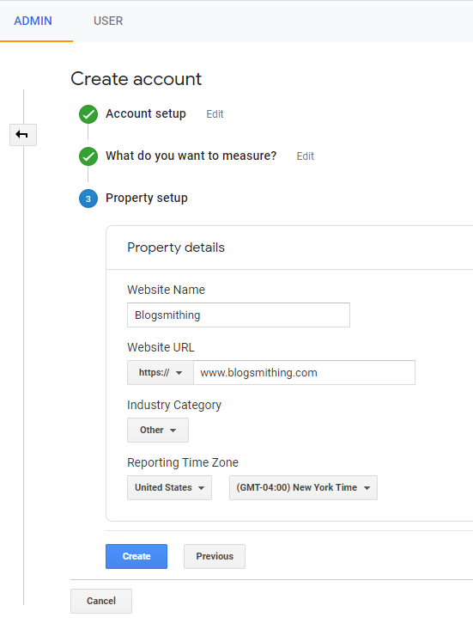Open the United States country dropdown
The image size is (473, 642).
(x=169, y=487)
